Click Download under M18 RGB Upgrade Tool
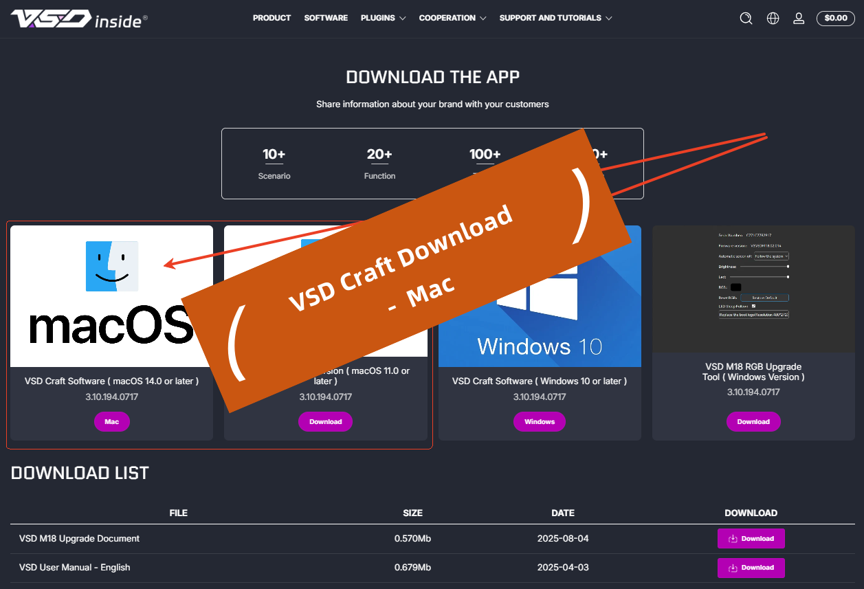The image size is (864, 589). pos(753,421)
